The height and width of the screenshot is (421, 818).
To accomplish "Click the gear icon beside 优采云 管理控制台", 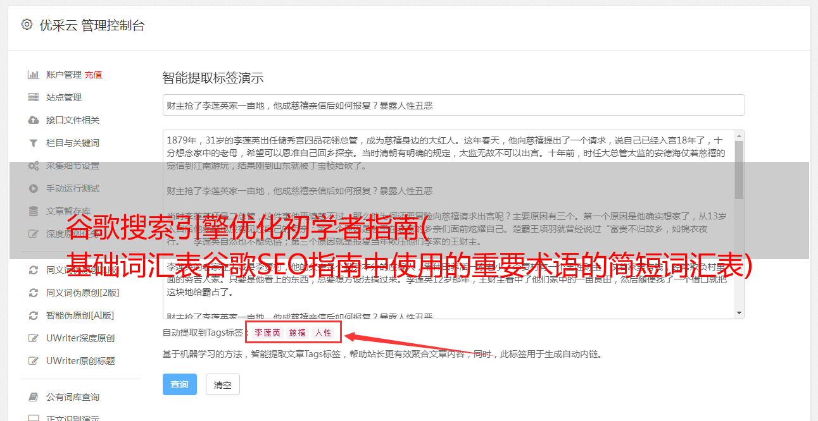I will pos(27,25).
